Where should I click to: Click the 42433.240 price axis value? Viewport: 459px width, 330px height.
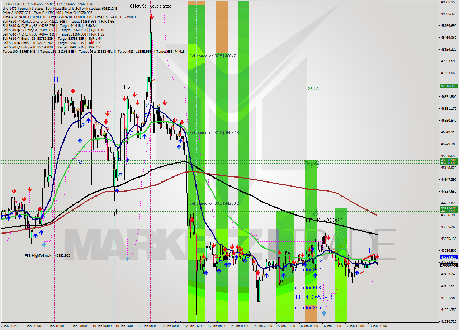(449, 274)
